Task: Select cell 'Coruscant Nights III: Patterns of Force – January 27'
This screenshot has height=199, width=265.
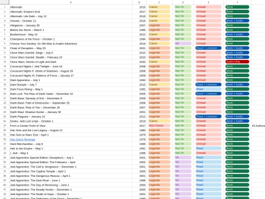Action: pos(71,76)
